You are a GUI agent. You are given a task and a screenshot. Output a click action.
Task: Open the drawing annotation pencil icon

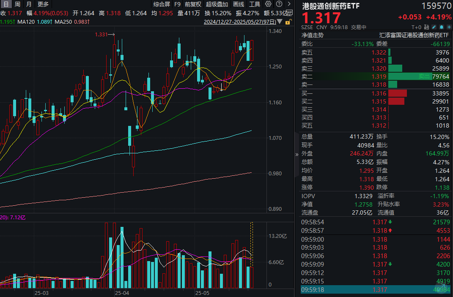[434, 27]
